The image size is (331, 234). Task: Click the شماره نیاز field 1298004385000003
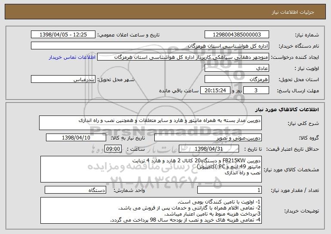[x=236, y=35]
